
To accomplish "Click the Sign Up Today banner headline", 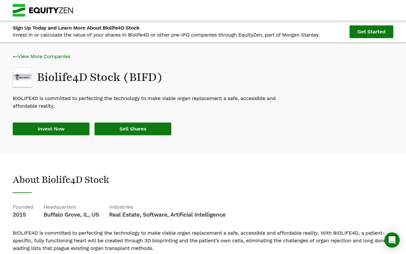I will pos(76,28).
